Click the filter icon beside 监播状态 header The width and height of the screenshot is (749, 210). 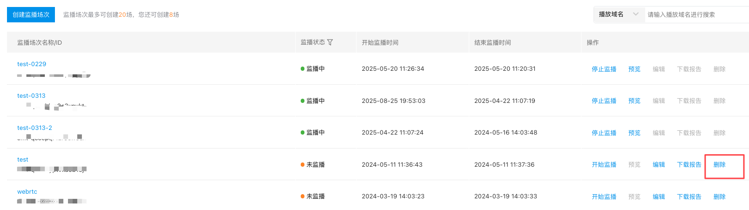coord(330,42)
